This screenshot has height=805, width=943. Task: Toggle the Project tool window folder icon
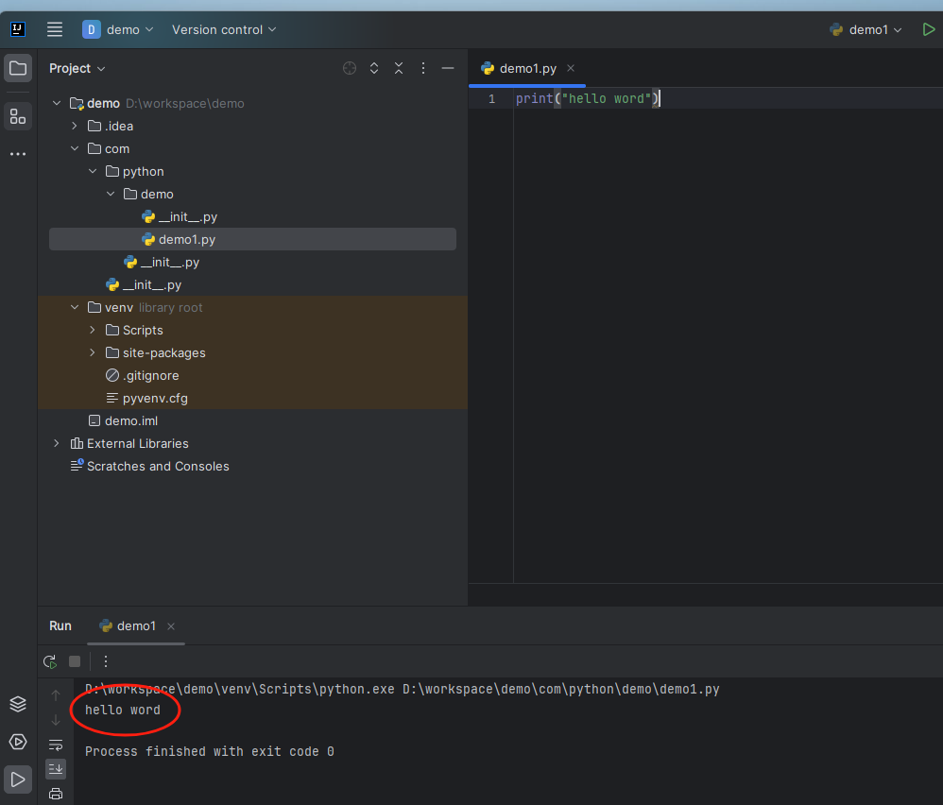coord(18,68)
